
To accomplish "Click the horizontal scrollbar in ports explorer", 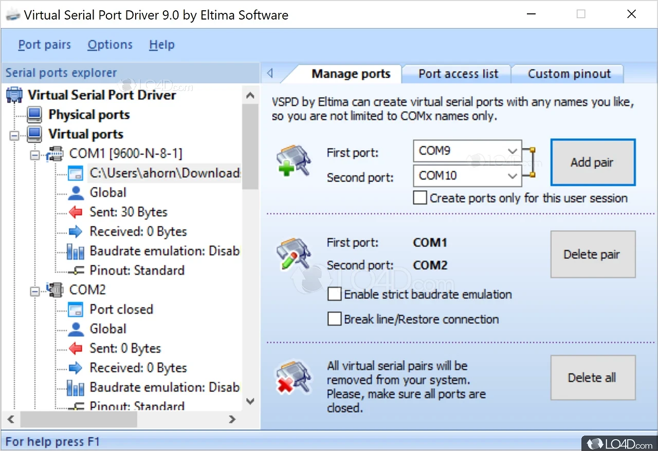I will click(x=78, y=419).
